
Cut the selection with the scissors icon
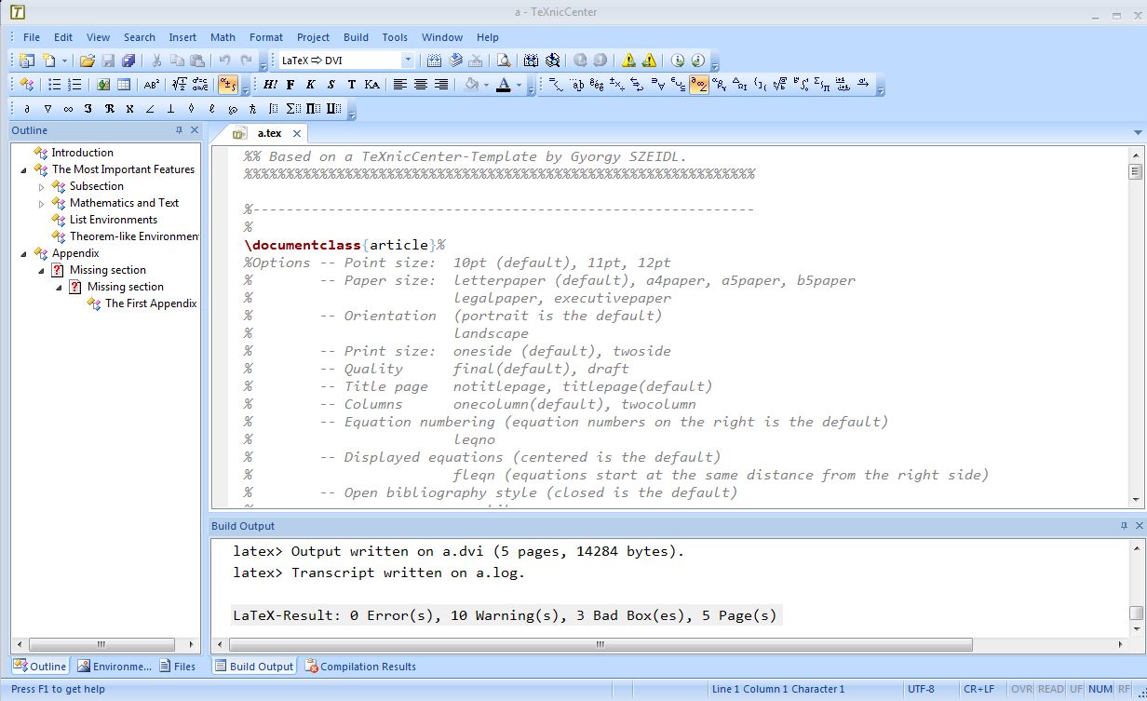(x=156, y=61)
